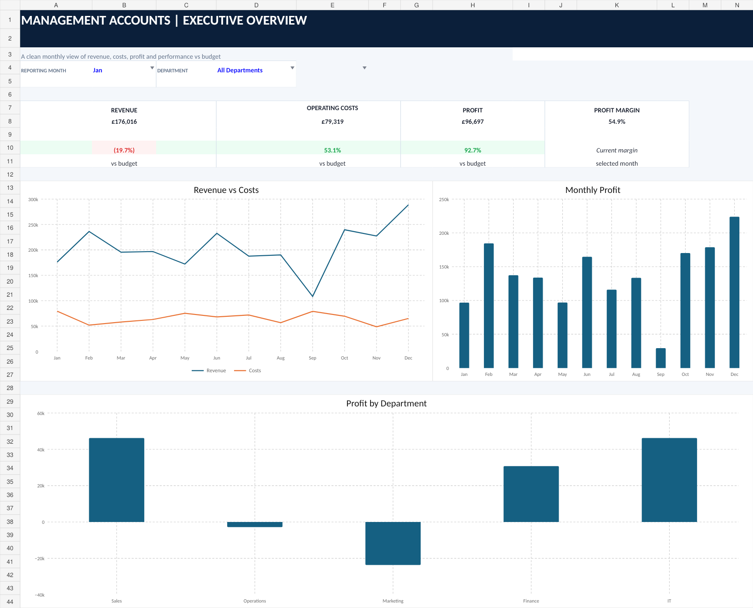Viewport: 753px width, 608px height.
Task: Click the 'Marketing' axis label
Action: click(x=393, y=601)
